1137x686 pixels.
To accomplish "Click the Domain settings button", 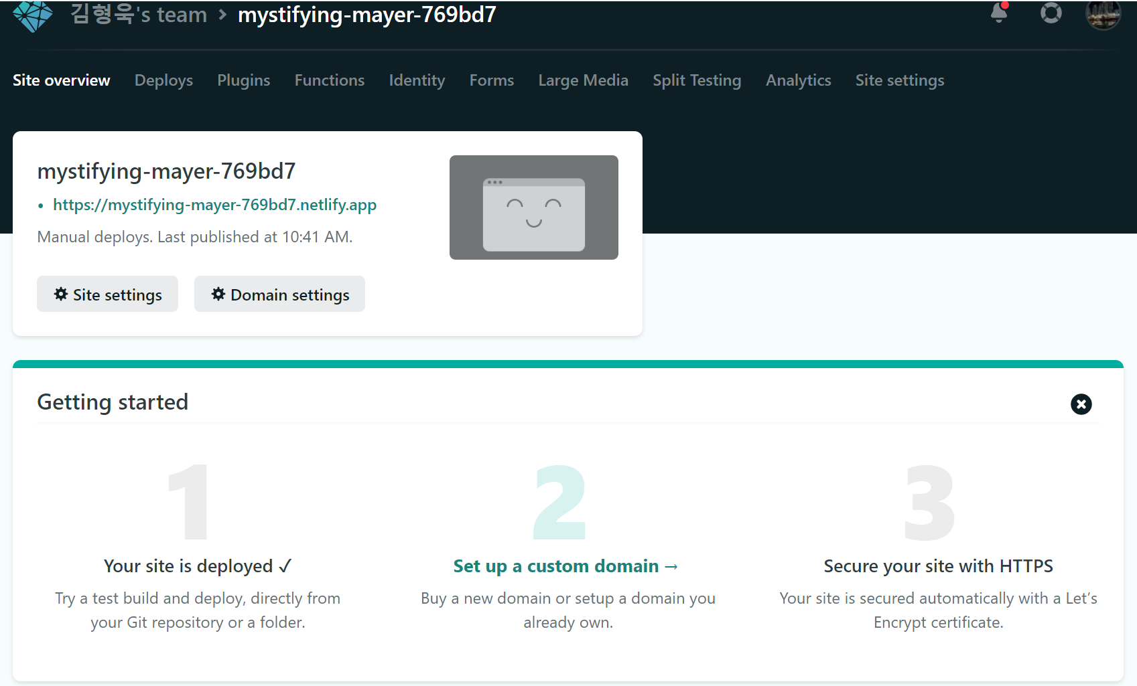I will 279,294.
